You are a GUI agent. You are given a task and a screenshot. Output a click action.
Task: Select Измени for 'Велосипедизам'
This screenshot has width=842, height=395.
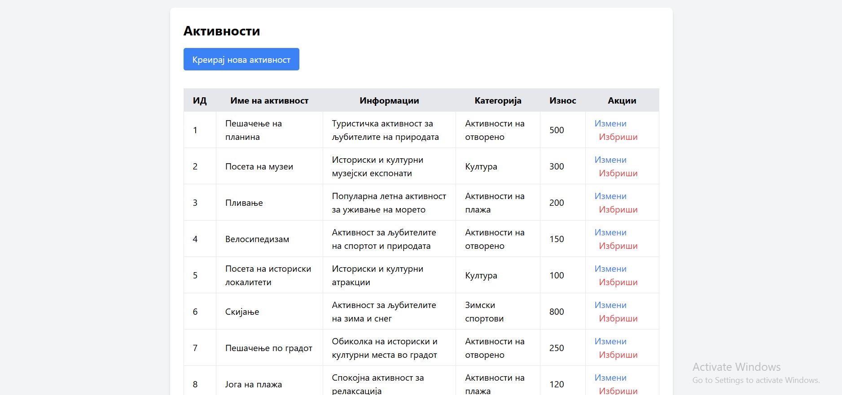pos(610,233)
